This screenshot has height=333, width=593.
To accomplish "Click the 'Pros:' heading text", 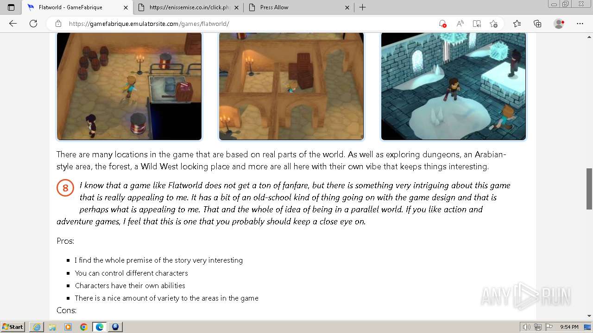I will [65, 241].
